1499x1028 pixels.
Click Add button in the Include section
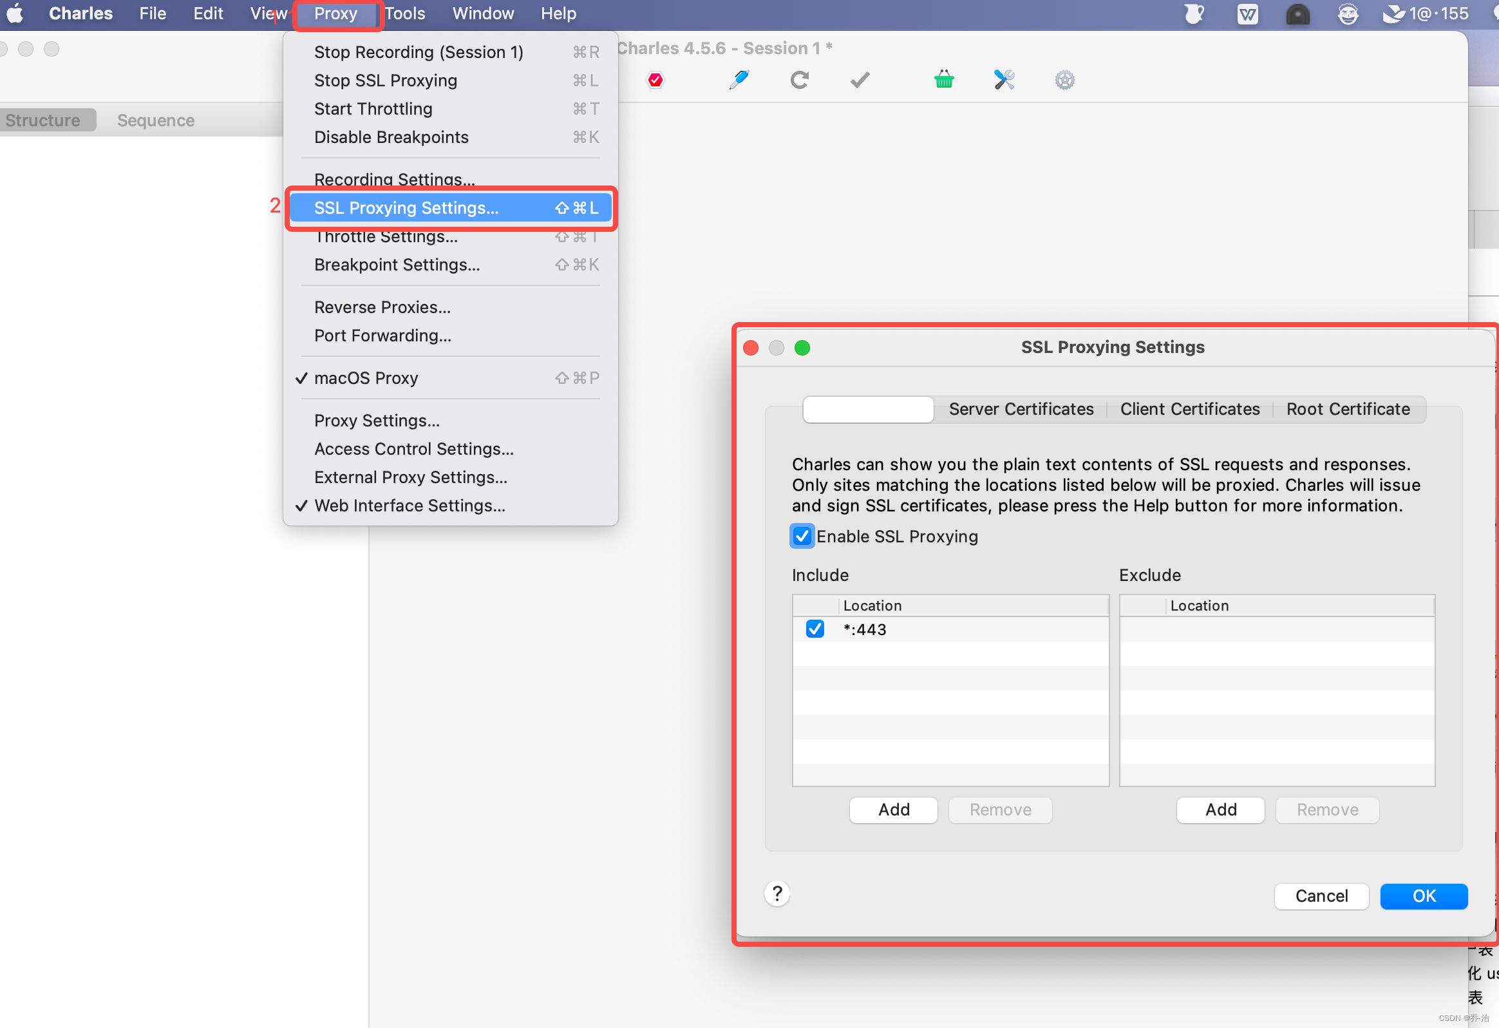(893, 809)
